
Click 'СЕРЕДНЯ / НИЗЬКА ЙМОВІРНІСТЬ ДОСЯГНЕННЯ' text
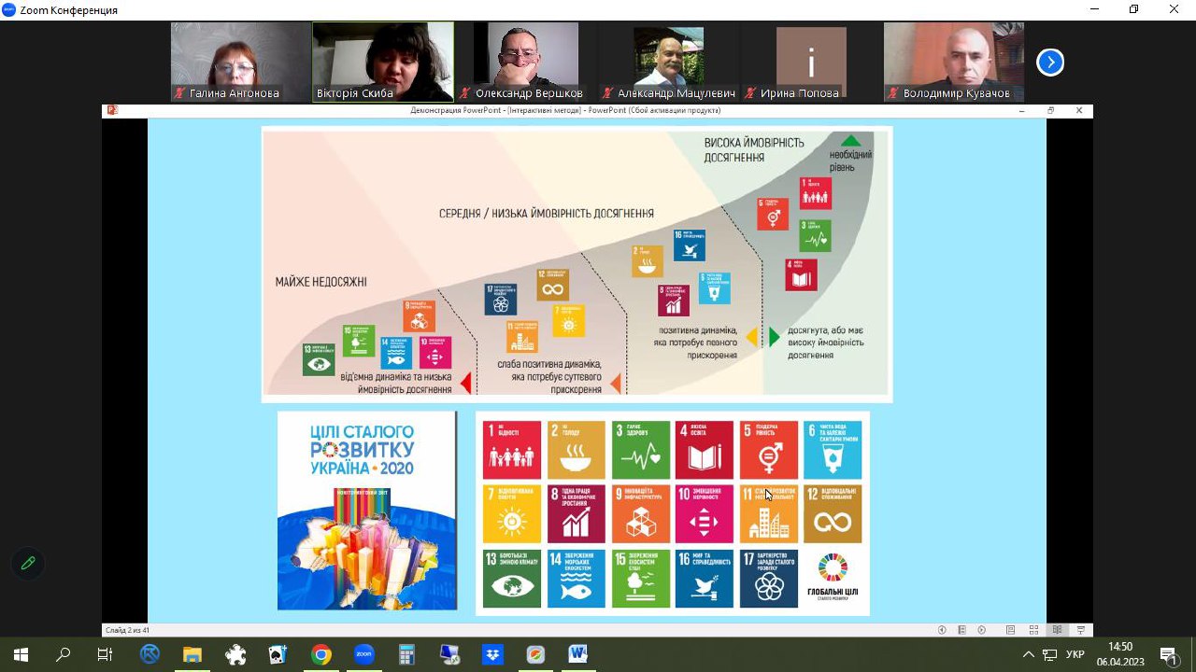click(x=547, y=214)
